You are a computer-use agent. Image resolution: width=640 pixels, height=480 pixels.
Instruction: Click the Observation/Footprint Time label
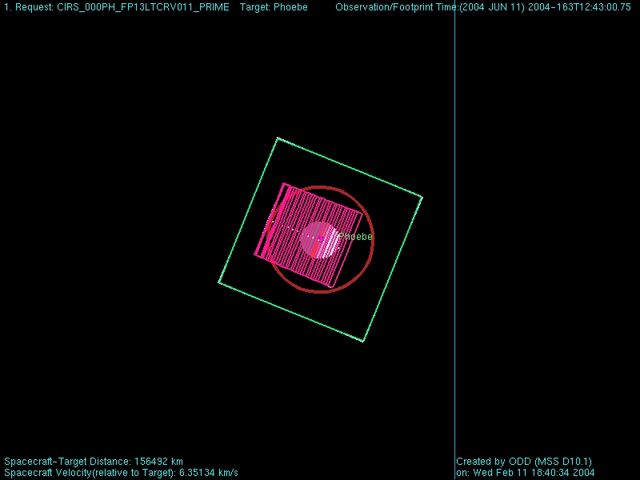(x=396, y=7)
